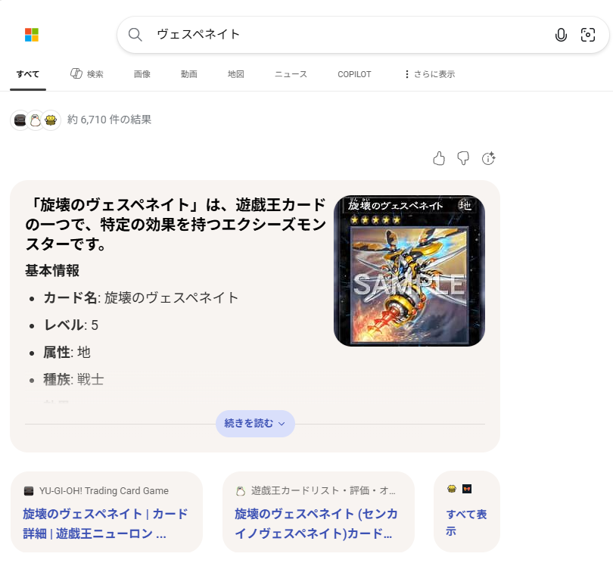Click the magnifying glass search icon

pyautogui.click(x=135, y=35)
